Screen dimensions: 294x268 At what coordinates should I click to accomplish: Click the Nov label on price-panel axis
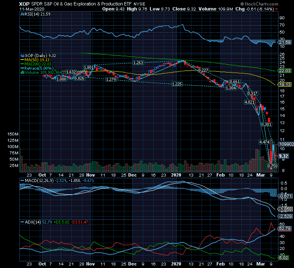click(91, 175)
